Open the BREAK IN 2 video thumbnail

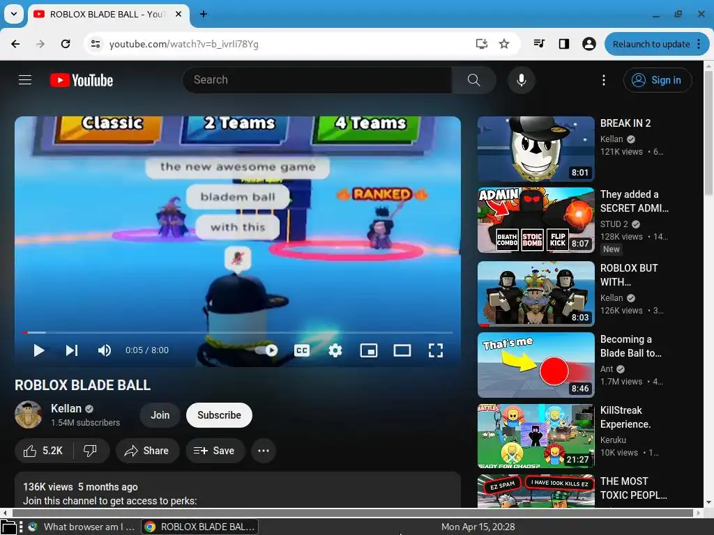pos(536,149)
